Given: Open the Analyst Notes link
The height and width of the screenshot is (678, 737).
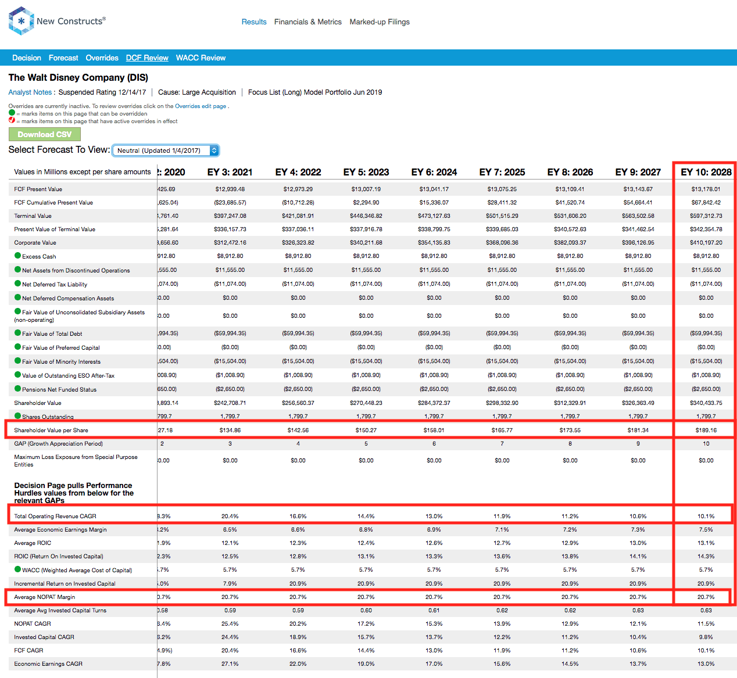Looking at the screenshot, I should tap(30, 92).
